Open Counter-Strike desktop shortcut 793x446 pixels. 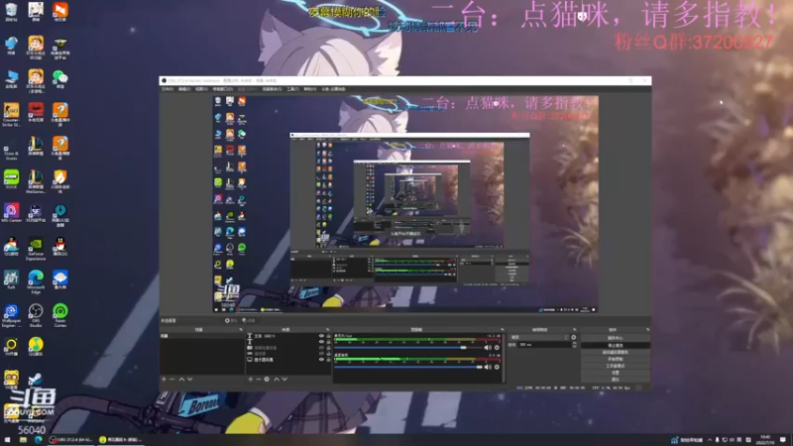tap(11, 114)
